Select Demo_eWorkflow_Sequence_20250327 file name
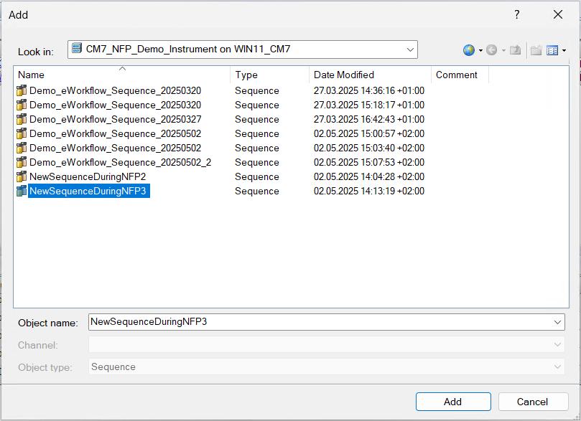 click(115, 119)
